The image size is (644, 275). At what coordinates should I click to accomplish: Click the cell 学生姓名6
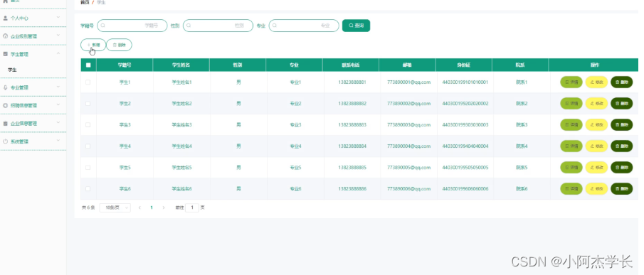182,188
